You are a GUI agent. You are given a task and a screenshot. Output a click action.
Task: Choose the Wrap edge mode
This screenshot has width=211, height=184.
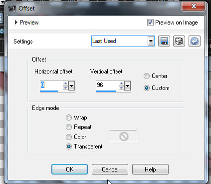pos(69,117)
